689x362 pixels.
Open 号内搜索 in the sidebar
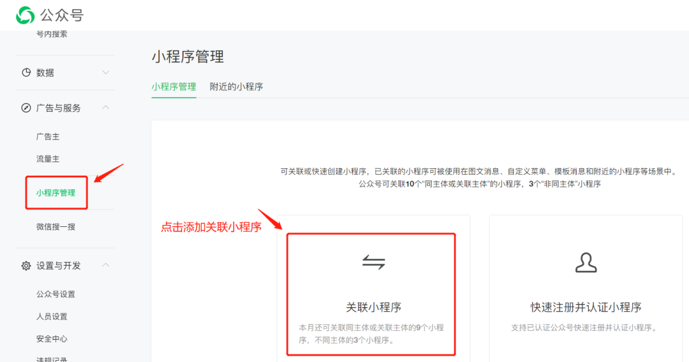(x=52, y=34)
